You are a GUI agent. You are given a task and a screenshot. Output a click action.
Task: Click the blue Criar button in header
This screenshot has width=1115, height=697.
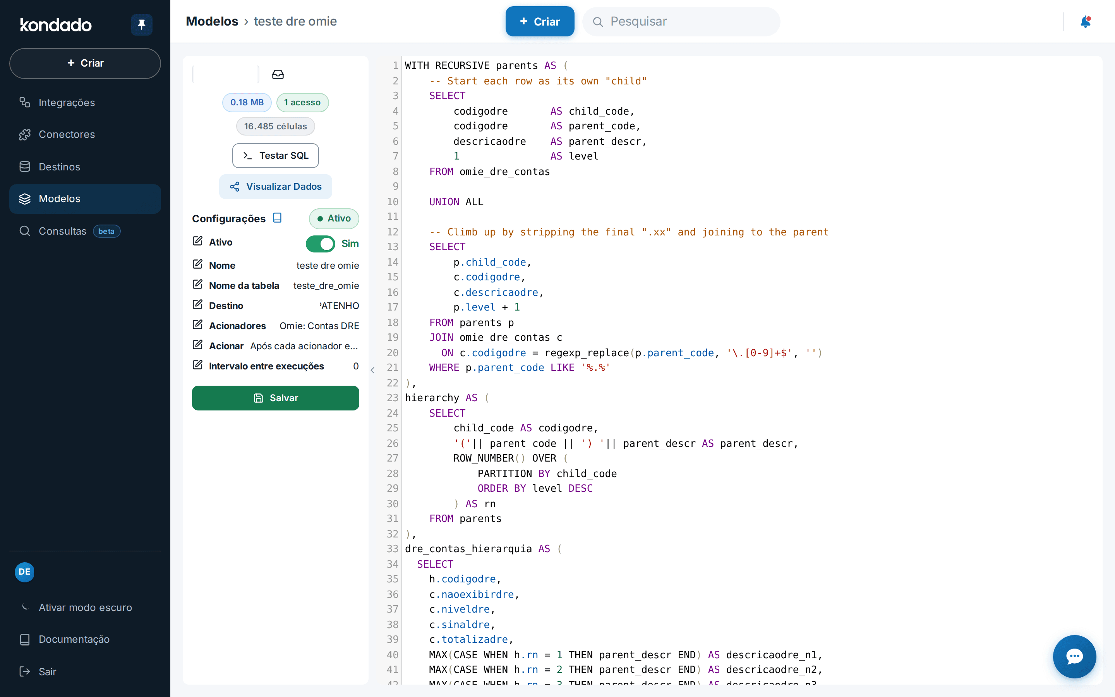[540, 22]
